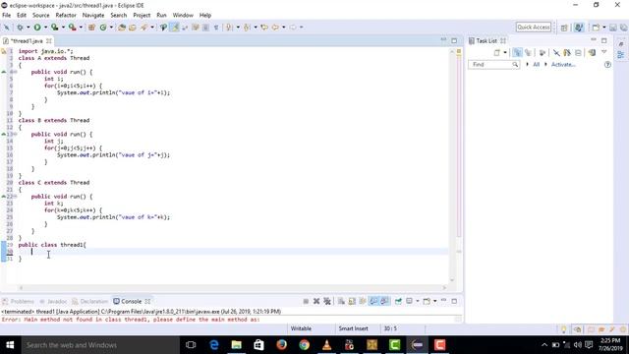Click Clear Console icon
The height and width of the screenshot is (354, 629).
341,301
